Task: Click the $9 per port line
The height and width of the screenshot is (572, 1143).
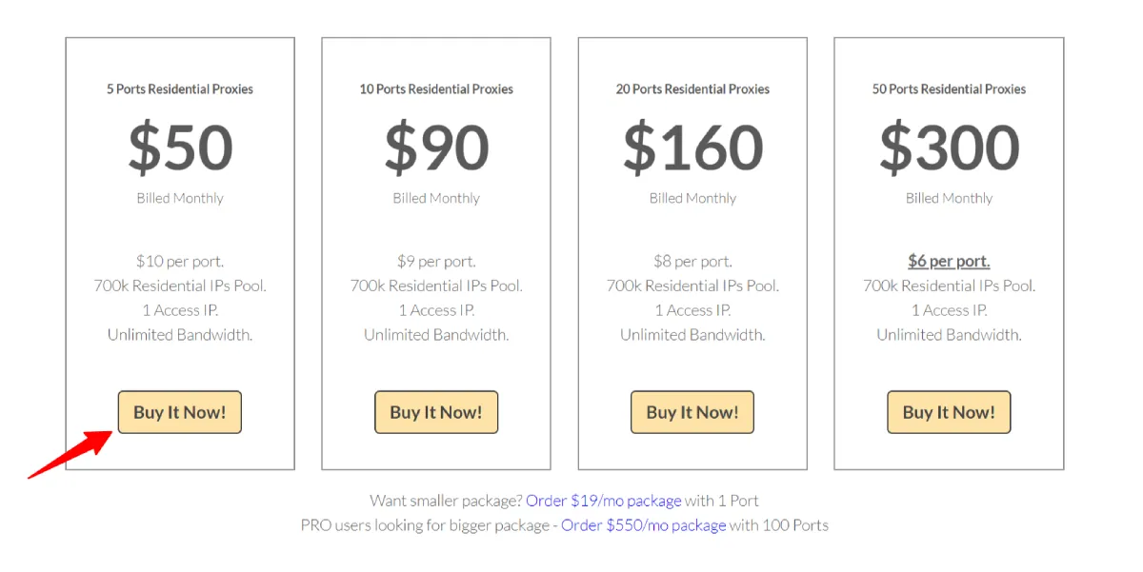Action: pyautogui.click(x=436, y=261)
